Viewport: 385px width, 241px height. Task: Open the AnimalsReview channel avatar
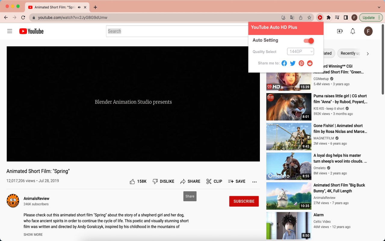point(13,201)
